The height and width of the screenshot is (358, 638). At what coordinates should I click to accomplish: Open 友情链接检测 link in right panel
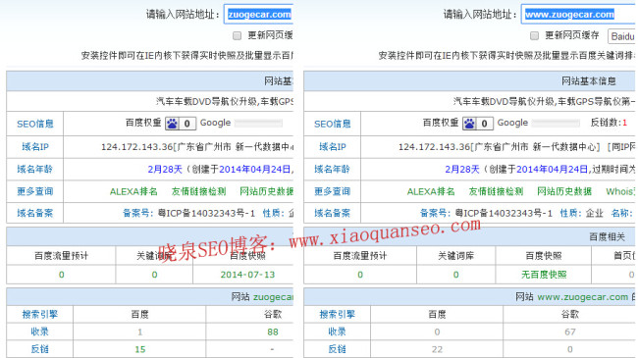496,191
